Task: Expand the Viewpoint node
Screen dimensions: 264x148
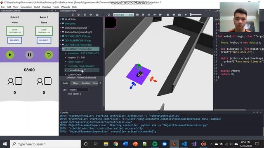Action: pyautogui.click(x=61, y=23)
